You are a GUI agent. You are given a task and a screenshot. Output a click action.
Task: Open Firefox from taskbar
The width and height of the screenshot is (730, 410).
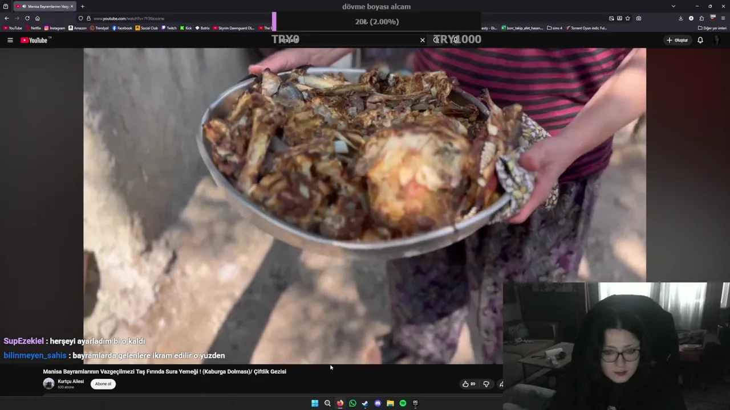tap(340, 403)
